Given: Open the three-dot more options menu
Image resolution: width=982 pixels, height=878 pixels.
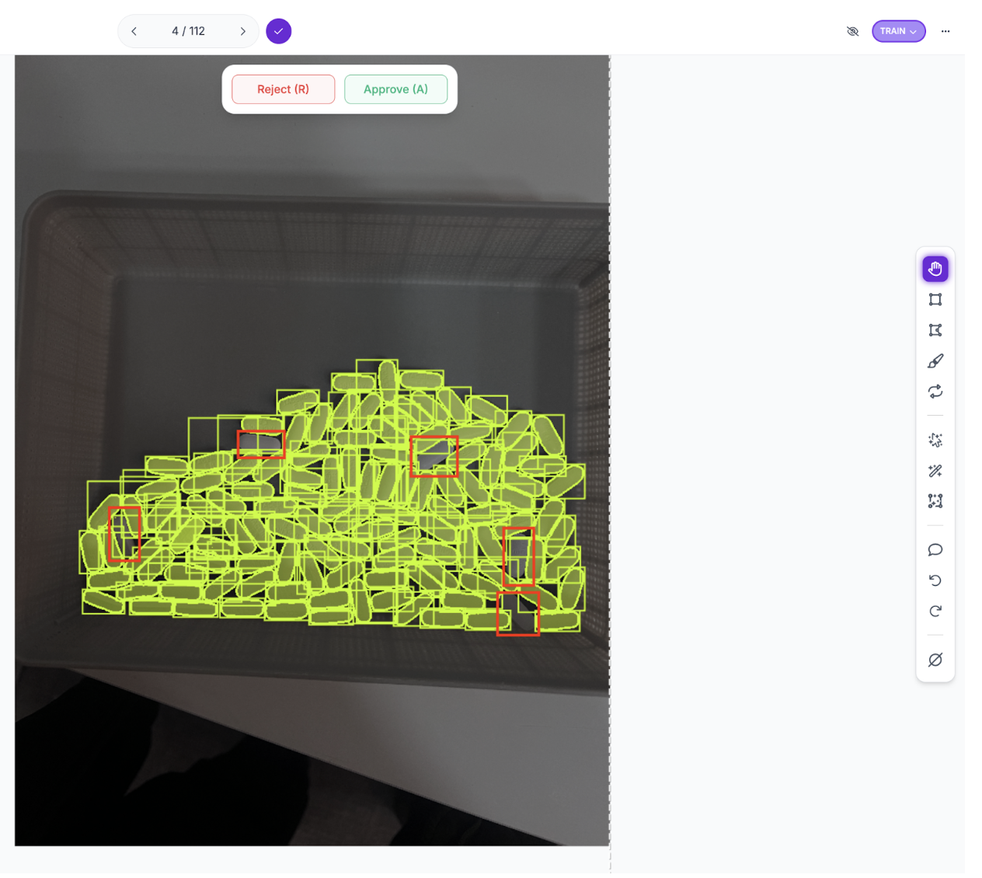Looking at the screenshot, I should 945,31.
